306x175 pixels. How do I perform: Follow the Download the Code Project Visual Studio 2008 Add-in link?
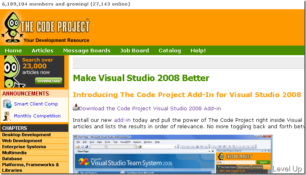(x=150, y=108)
